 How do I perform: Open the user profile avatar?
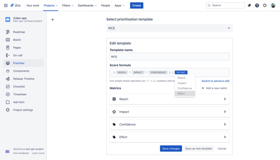pyautogui.click(x=273, y=5)
